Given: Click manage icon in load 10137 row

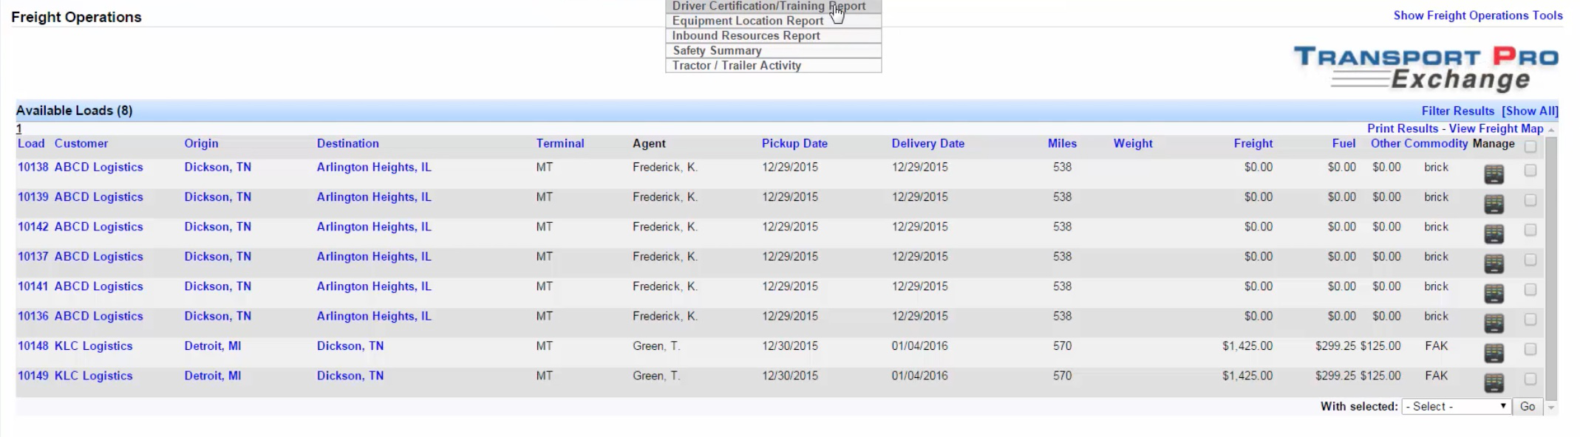Looking at the screenshot, I should click(1494, 264).
